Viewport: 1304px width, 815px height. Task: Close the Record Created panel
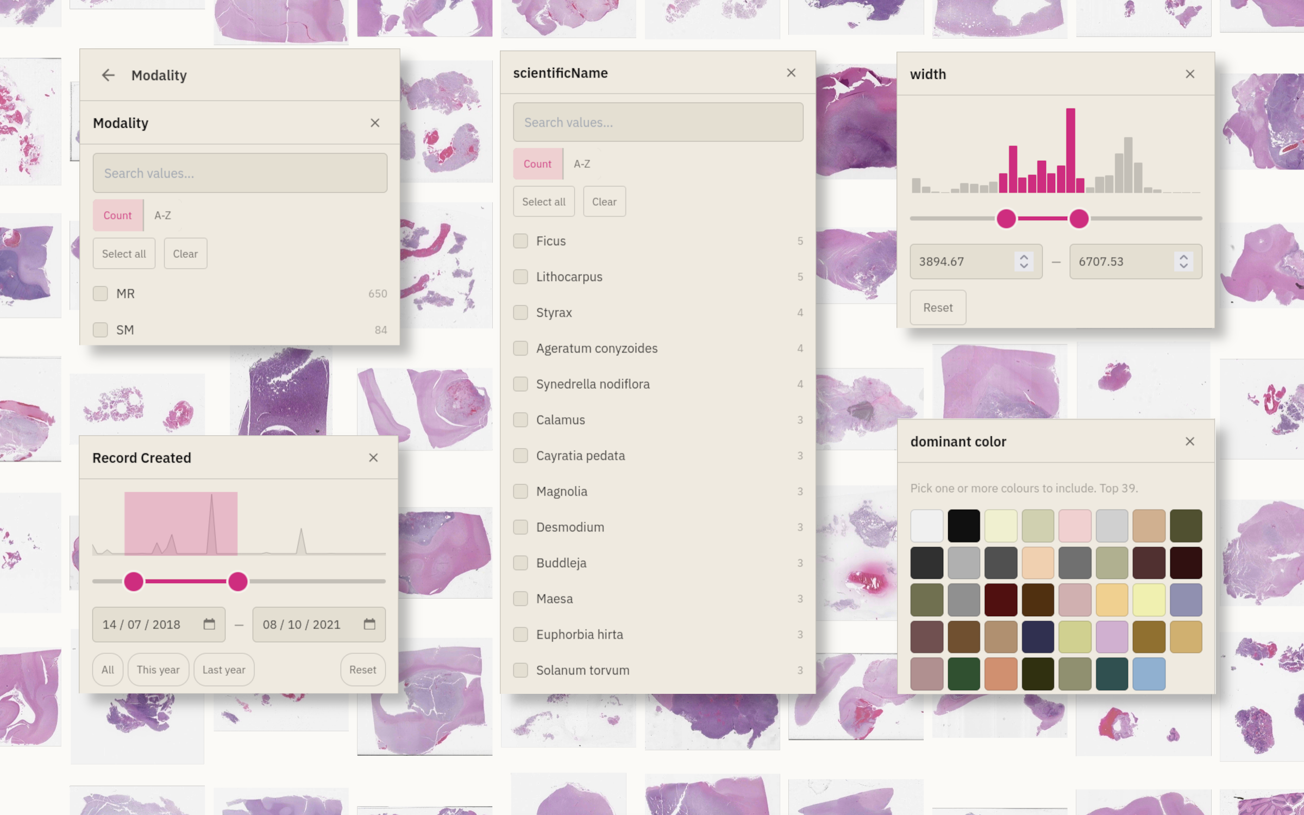[373, 457]
